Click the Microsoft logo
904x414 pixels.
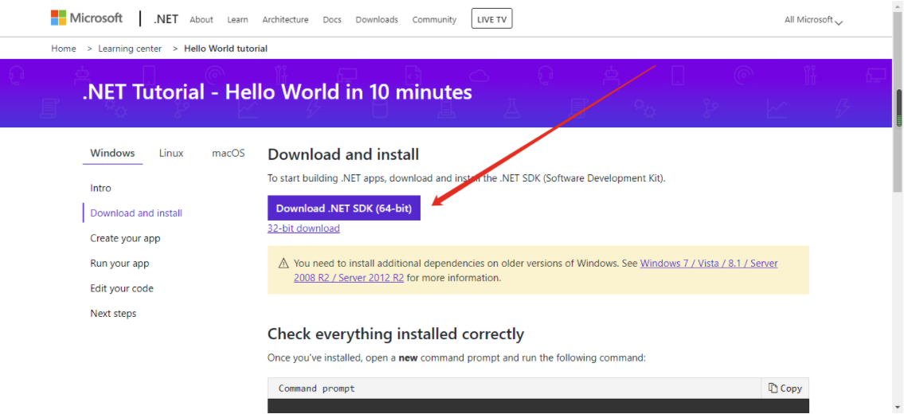pyautogui.click(x=87, y=18)
